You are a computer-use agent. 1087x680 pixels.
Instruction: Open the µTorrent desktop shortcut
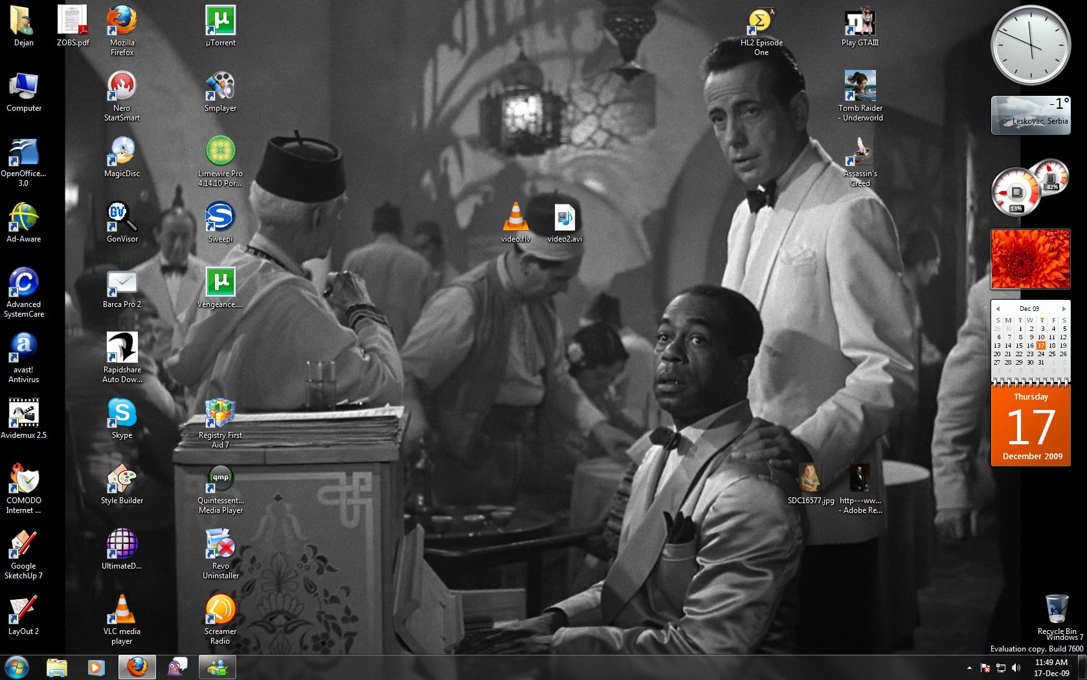point(220,26)
